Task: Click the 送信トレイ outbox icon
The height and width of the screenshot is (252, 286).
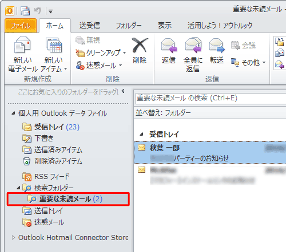Action: (27, 211)
